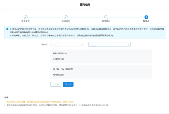Click the 说明 heading

pyautogui.click(x=6, y=97)
